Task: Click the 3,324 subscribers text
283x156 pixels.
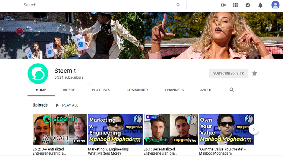Action: click(69, 77)
